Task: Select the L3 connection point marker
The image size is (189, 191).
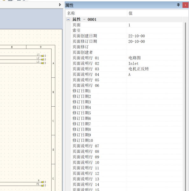Action: 43,63
